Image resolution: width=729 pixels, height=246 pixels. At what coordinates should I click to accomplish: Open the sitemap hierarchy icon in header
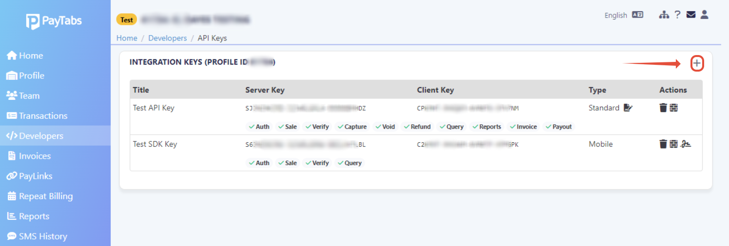pyautogui.click(x=664, y=15)
